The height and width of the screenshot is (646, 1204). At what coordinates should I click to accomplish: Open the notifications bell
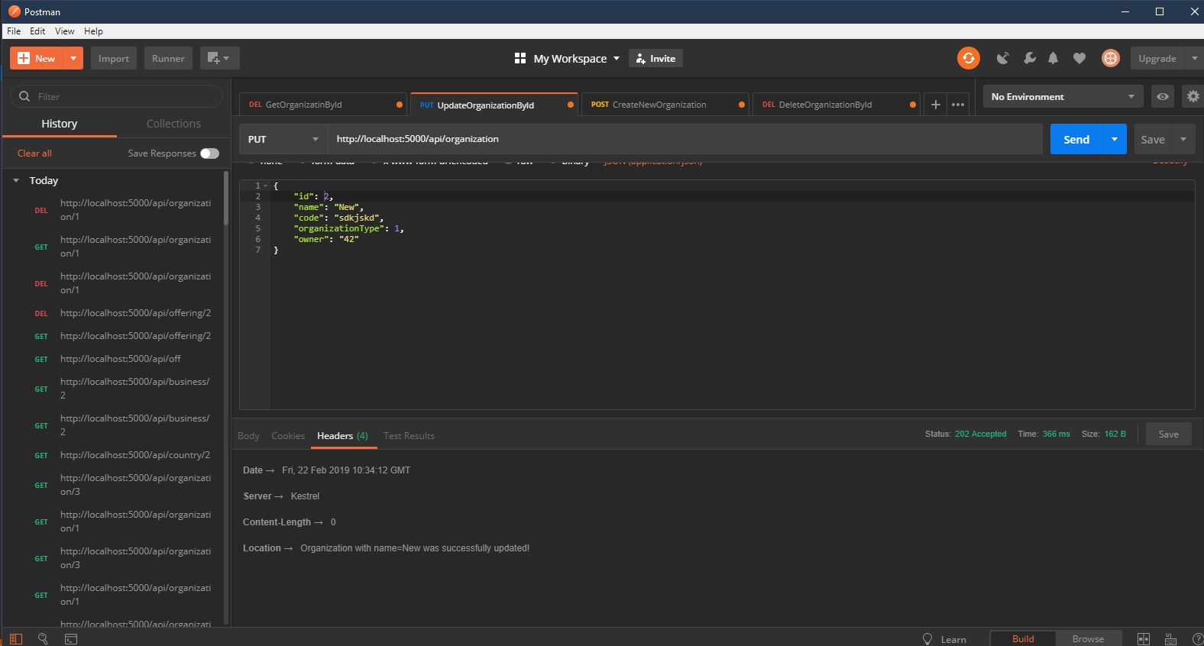click(1053, 58)
